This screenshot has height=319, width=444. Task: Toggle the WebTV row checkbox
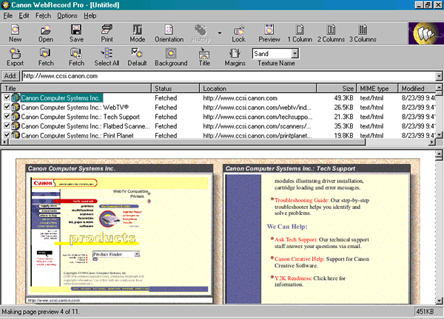pyautogui.click(x=7, y=107)
